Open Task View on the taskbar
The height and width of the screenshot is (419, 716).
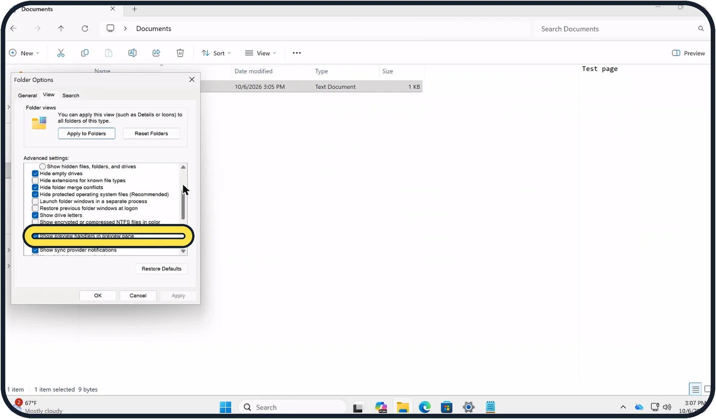(358, 407)
